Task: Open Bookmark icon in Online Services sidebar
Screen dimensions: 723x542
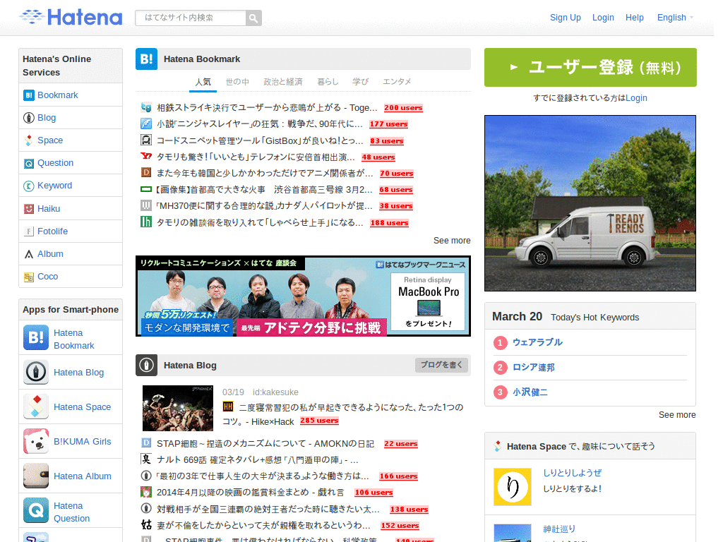Action: tap(28, 95)
